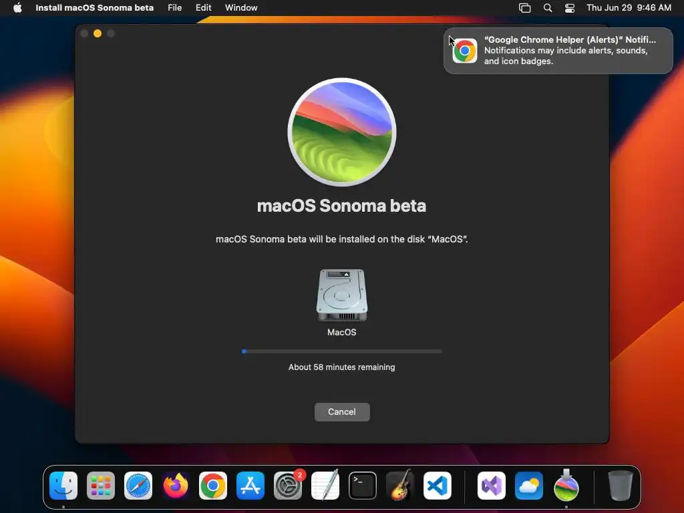Screen dimensions: 684x513
Task: Open TextEdit from the Dock
Action: (325, 485)
